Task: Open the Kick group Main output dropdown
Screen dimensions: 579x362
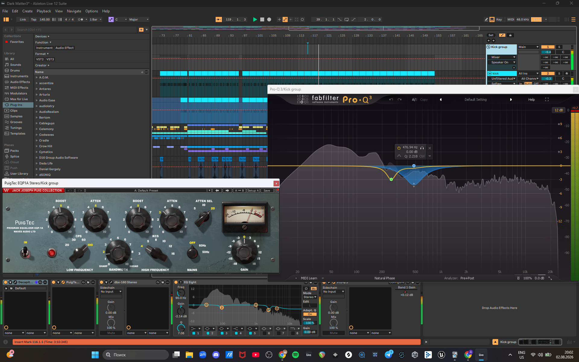Action: pyautogui.click(x=529, y=47)
